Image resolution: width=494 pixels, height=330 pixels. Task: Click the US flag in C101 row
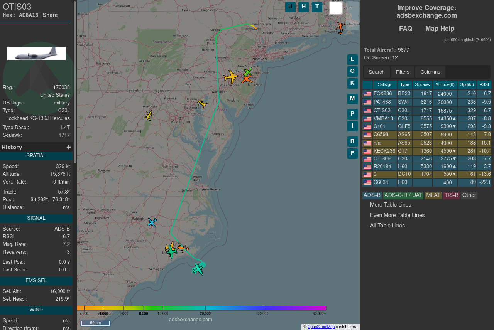click(x=367, y=127)
